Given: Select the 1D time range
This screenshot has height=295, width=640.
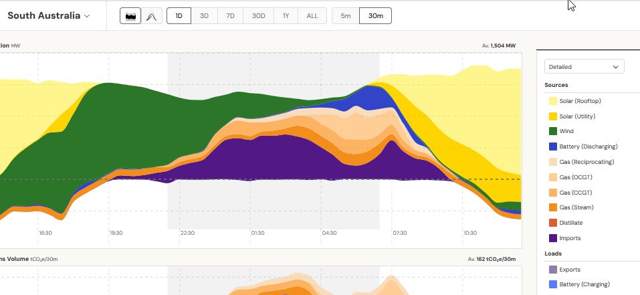Looking at the screenshot, I should [x=179, y=16].
